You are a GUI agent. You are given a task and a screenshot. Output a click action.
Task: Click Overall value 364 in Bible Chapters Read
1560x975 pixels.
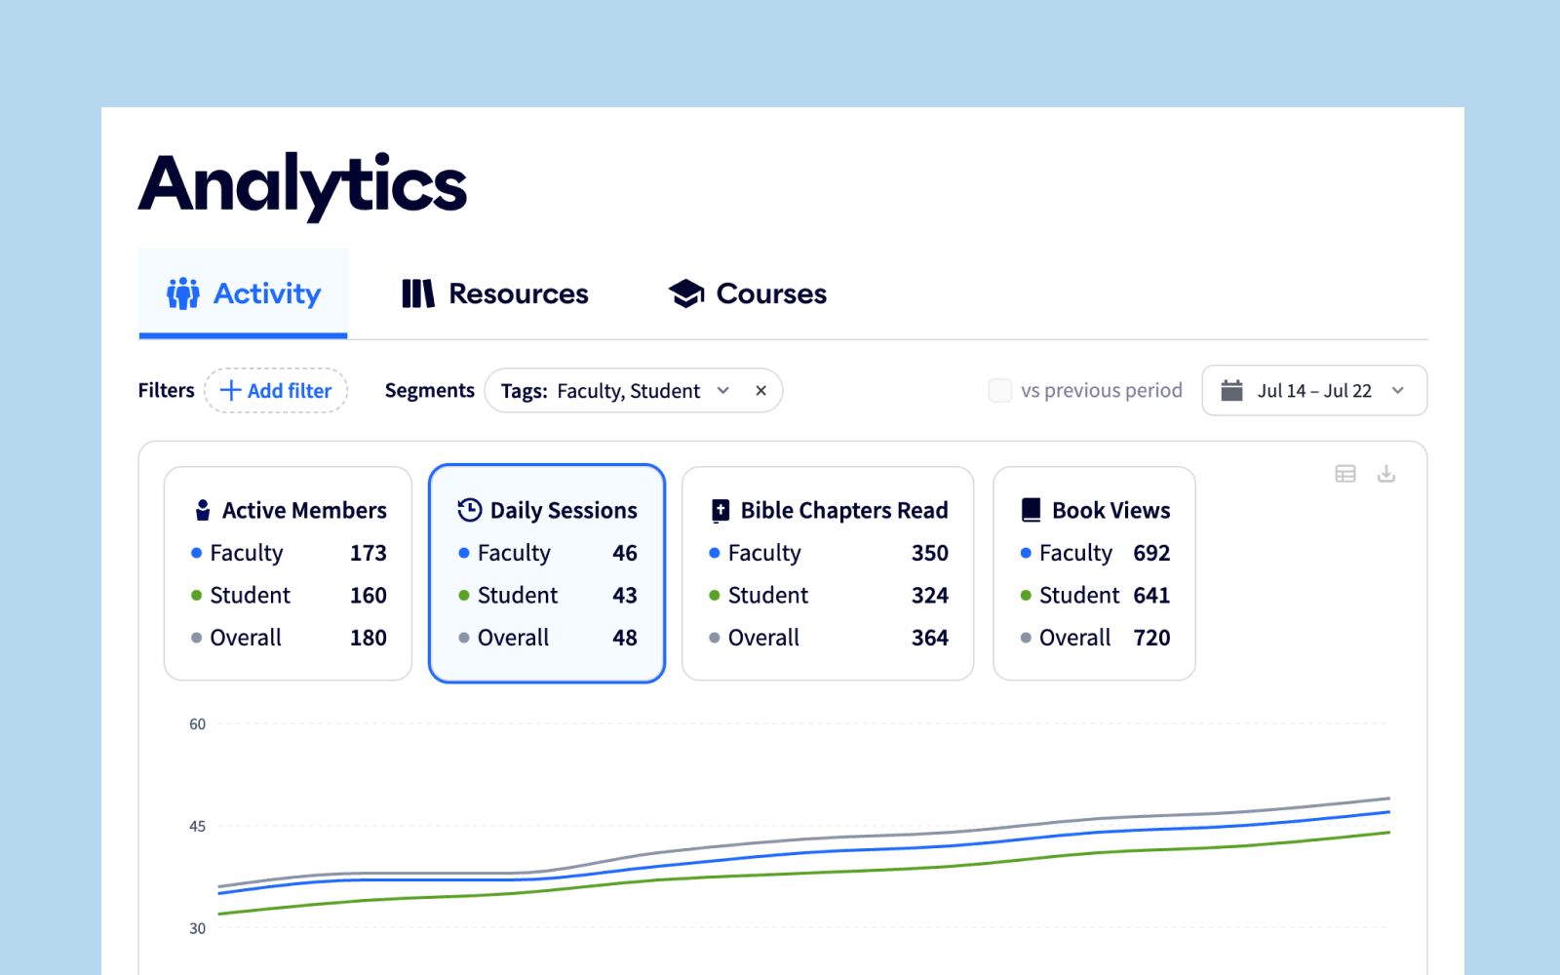(x=930, y=638)
